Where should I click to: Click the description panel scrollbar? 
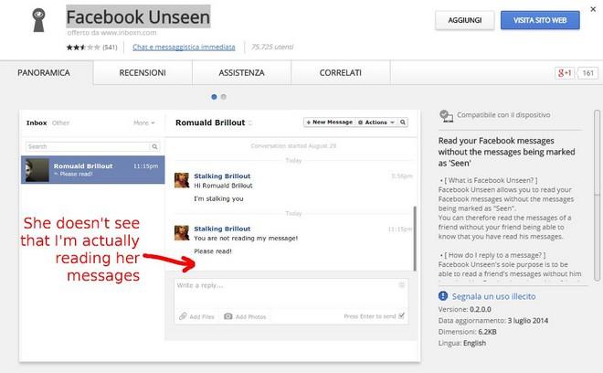pos(597,195)
